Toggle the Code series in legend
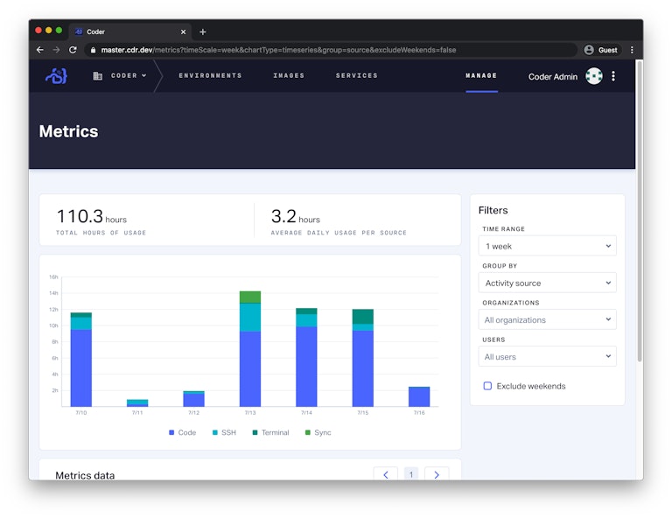The height and width of the screenshot is (518, 672). [x=182, y=432]
